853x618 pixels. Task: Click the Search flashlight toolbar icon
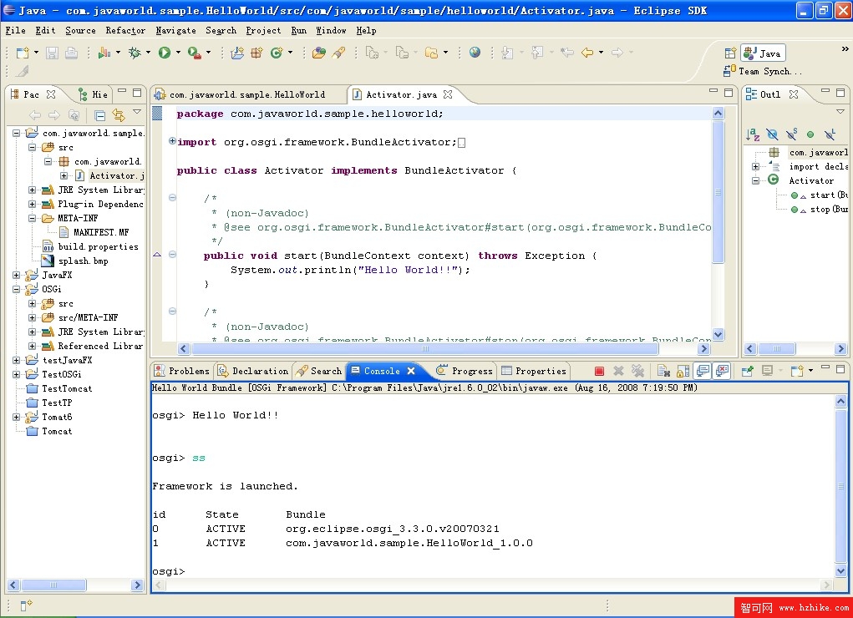pyautogui.click(x=338, y=53)
